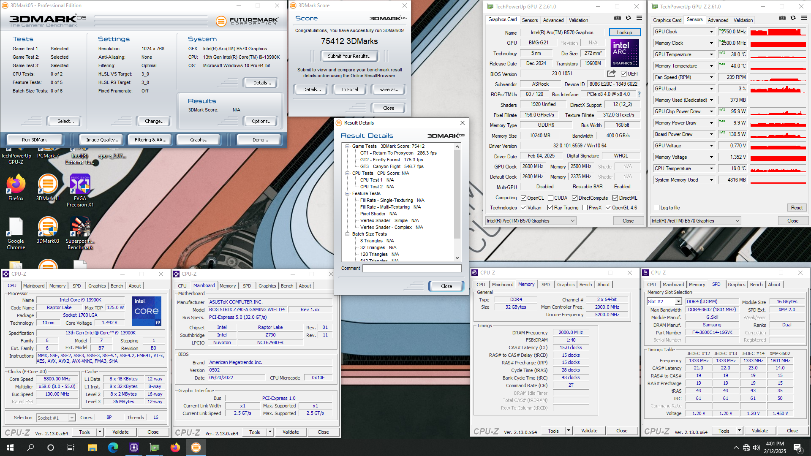Launch EVGA Precision X1 from desktop
The height and width of the screenshot is (456, 811).
click(x=80, y=191)
